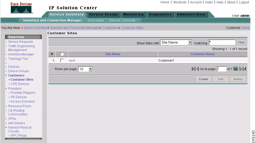Click Customer Sites breadcrumb link
Viewport: 255px width, 143px height.
pyautogui.click(x=132, y=28)
